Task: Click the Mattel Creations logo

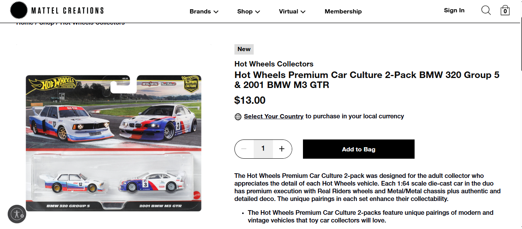Action: [x=57, y=11]
